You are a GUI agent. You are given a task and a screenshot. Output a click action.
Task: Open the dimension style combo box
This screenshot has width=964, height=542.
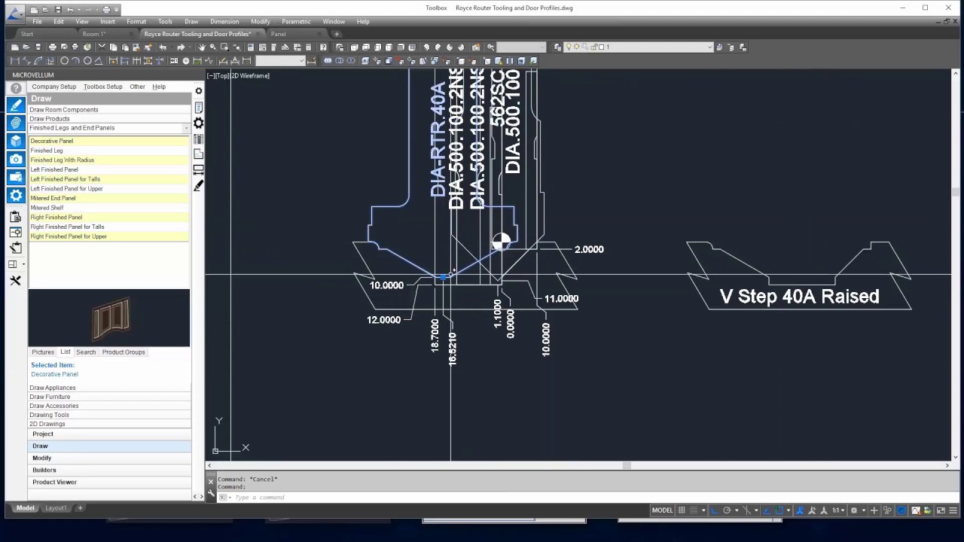click(280, 61)
